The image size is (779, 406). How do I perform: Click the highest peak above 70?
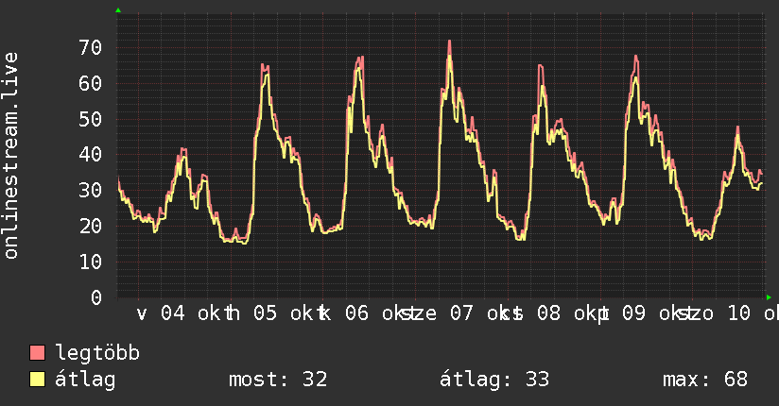click(x=450, y=42)
